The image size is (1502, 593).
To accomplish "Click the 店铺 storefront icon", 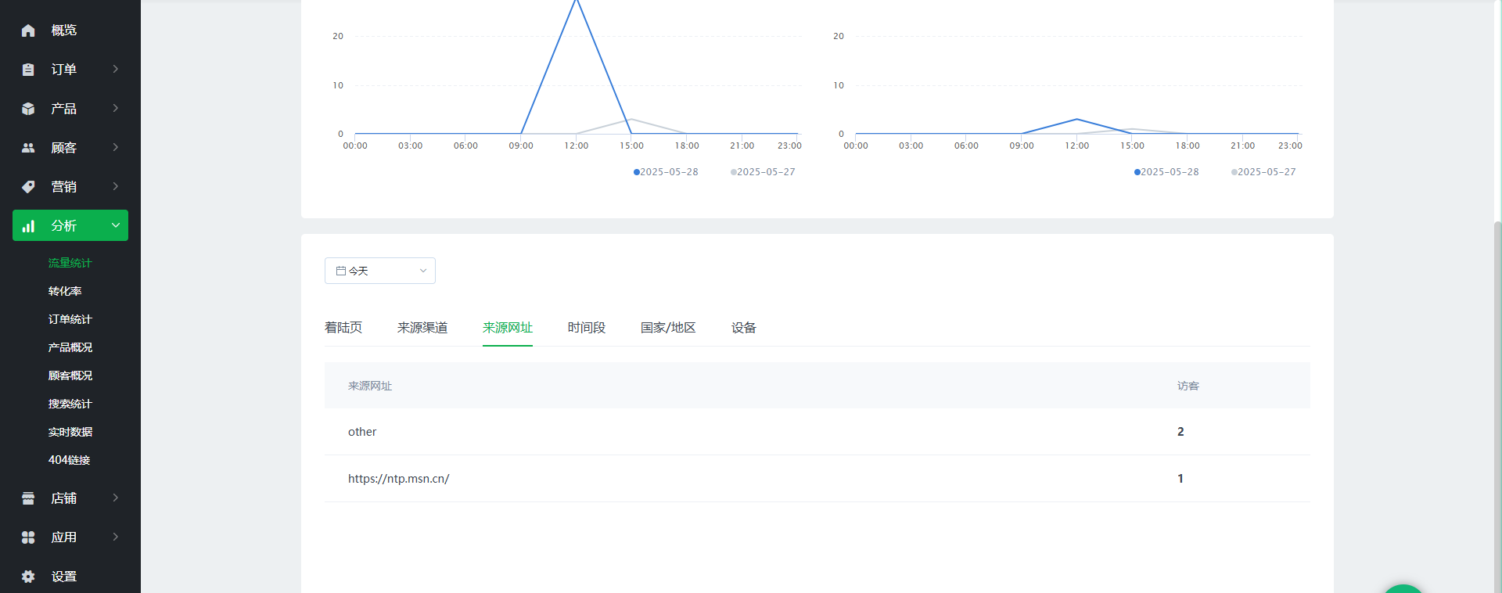I will coord(28,498).
